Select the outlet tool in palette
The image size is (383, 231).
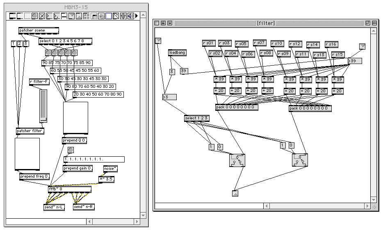[79, 16]
